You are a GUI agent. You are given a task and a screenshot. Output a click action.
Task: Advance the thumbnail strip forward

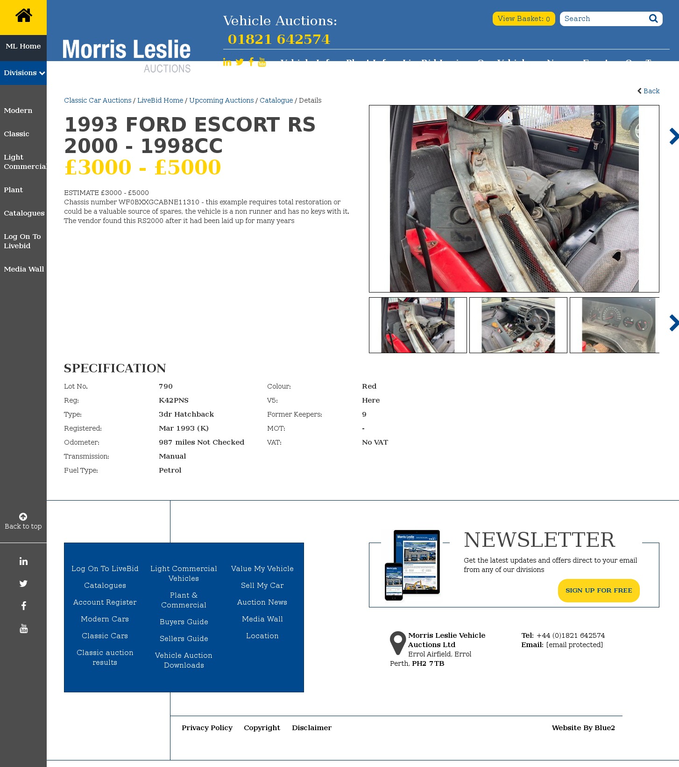[x=673, y=323]
